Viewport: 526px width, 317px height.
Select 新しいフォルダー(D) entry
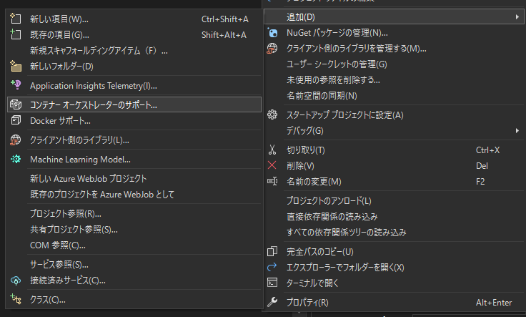(x=134, y=67)
